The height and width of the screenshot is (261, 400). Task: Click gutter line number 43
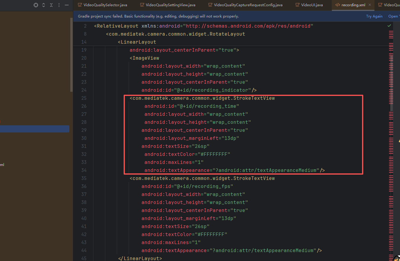[x=84, y=243]
